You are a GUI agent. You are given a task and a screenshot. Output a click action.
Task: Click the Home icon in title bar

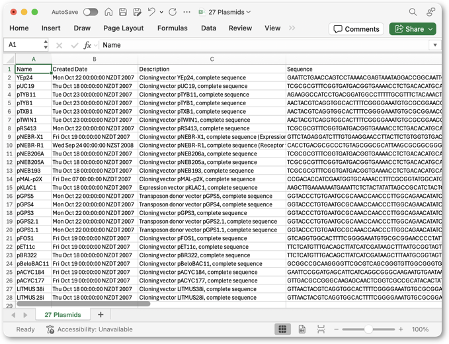pyautogui.click(x=108, y=12)
